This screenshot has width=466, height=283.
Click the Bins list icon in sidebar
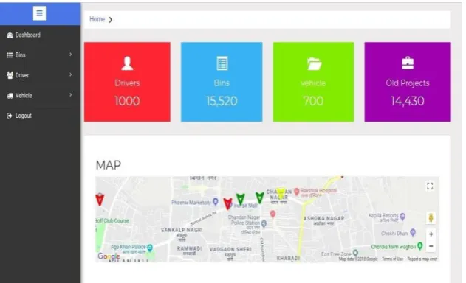(10, 55)
